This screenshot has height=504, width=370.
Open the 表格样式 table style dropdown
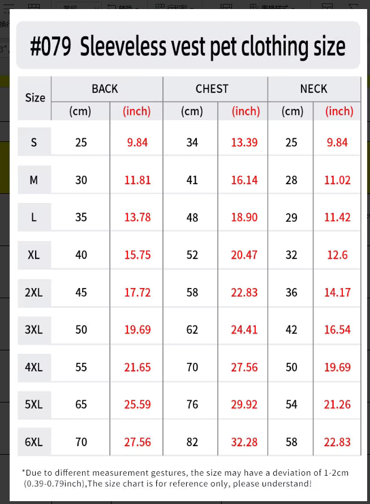tap(272, 6)
